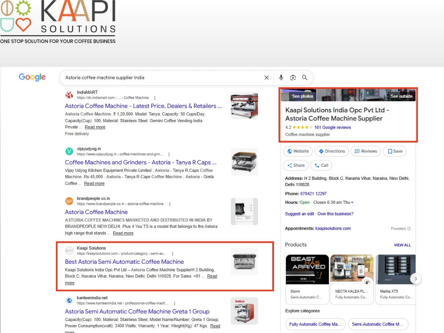Screen dimensions: 444x333
Task: Click the phone number 070421 12297
Action: [313, 194]
